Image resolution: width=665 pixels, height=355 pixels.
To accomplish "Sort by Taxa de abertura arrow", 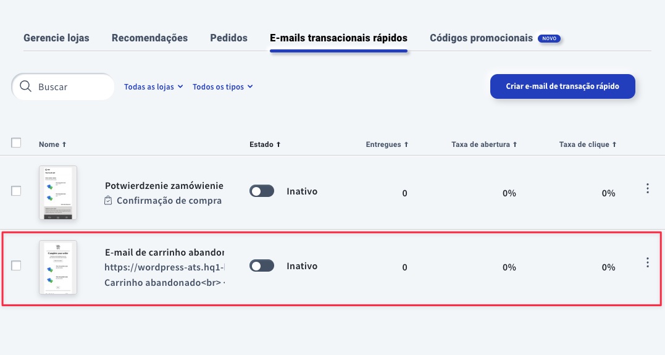I will pos(515,144).
